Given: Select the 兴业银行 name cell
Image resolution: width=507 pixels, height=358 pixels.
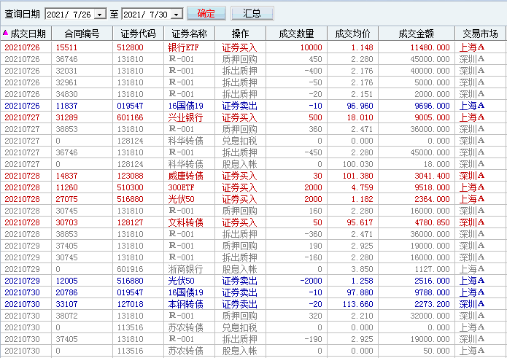Looking at the screenshot, I should click(185, 117).
